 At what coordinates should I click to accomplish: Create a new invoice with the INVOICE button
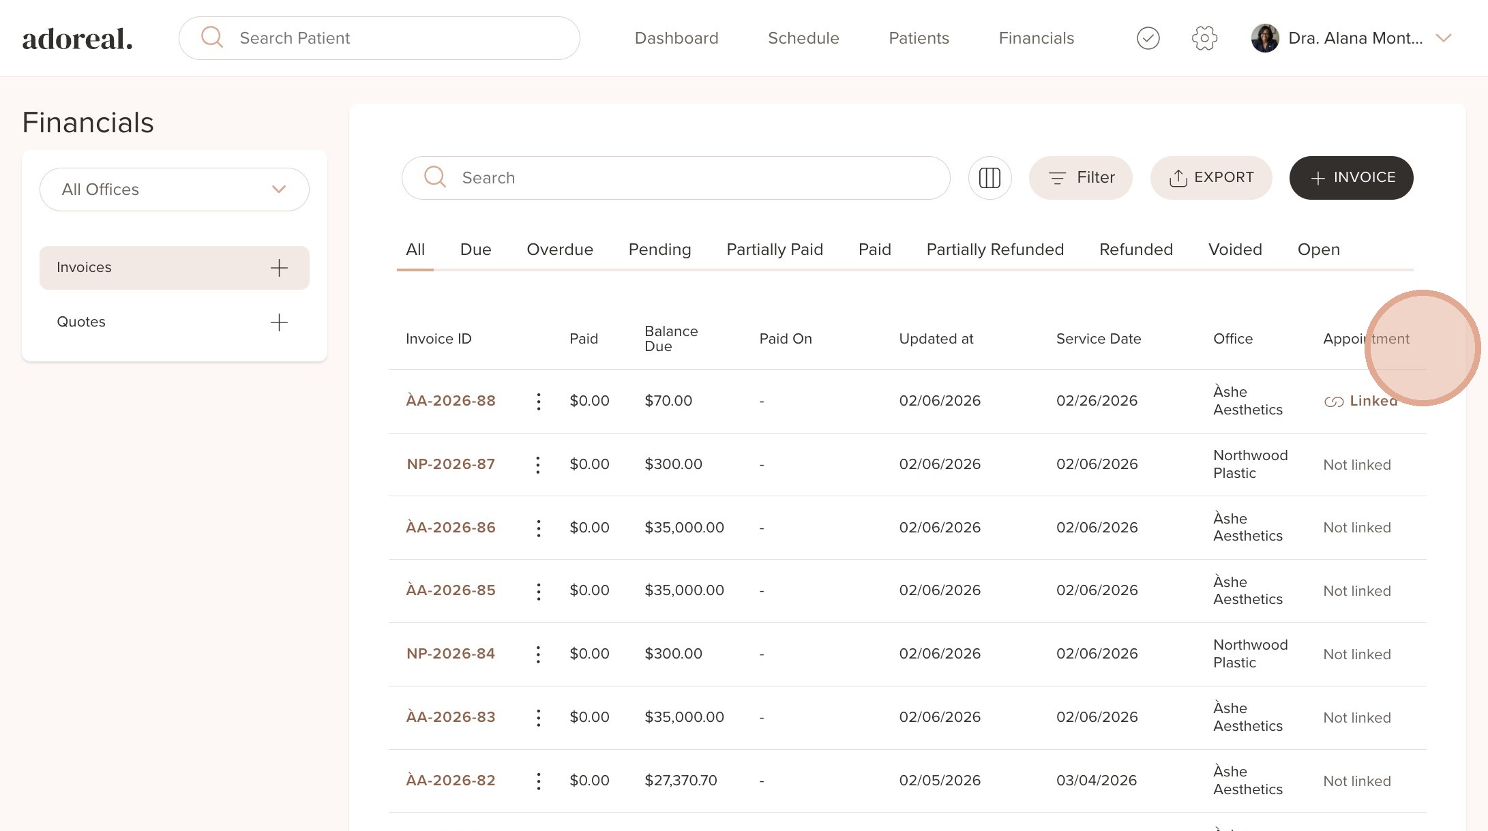[1351, 178]
